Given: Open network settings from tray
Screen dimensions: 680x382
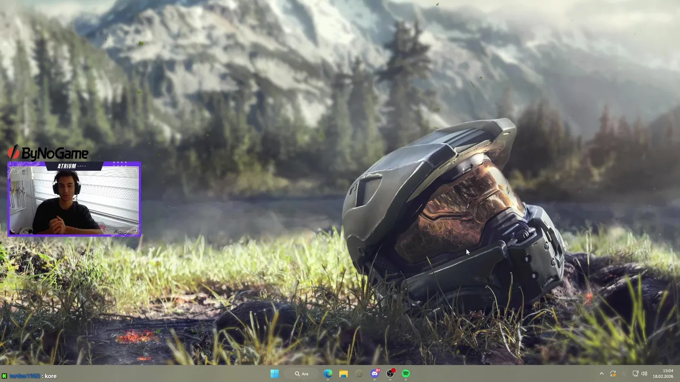Looking at the screenshot, I should pos(635,374).
